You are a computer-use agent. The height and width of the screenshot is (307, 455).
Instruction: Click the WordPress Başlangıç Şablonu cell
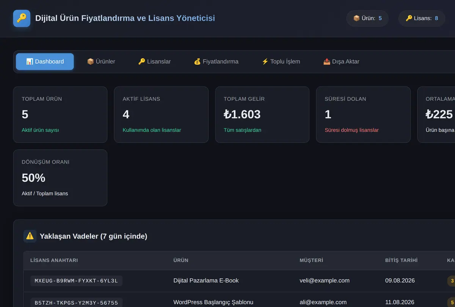213,302
